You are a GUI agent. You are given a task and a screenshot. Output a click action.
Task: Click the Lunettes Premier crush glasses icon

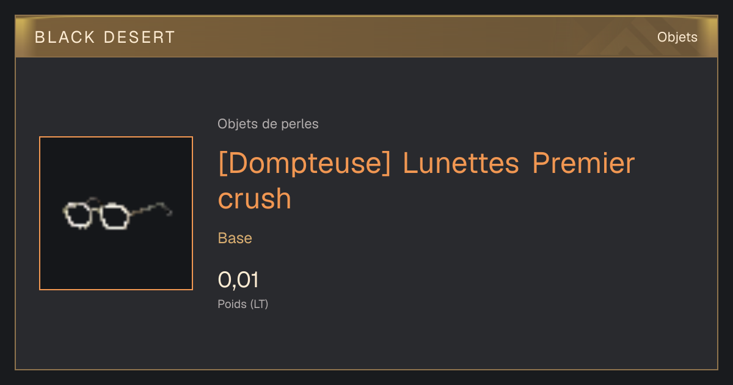117,214
